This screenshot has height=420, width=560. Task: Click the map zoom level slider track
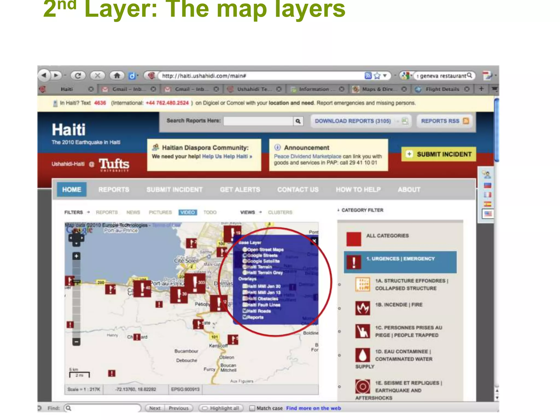[76, 299]
